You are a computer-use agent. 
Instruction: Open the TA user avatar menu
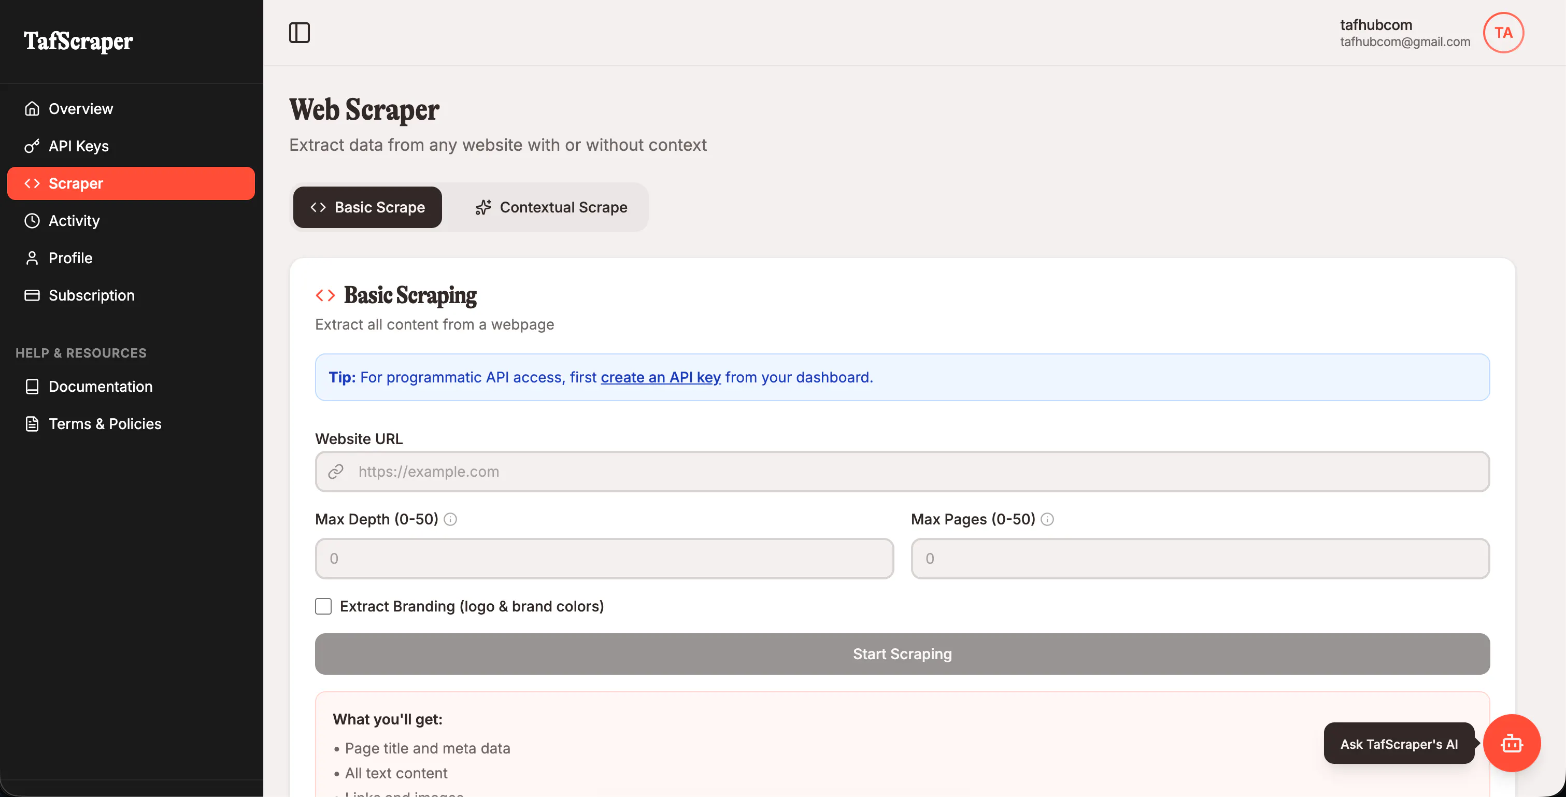click(x=1503, y=33)
